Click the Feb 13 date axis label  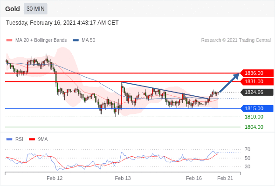coord(123,178)
